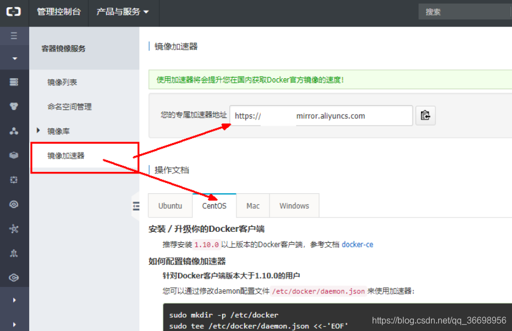Open the three-node cluster sidebar icon

pos(14,131)
